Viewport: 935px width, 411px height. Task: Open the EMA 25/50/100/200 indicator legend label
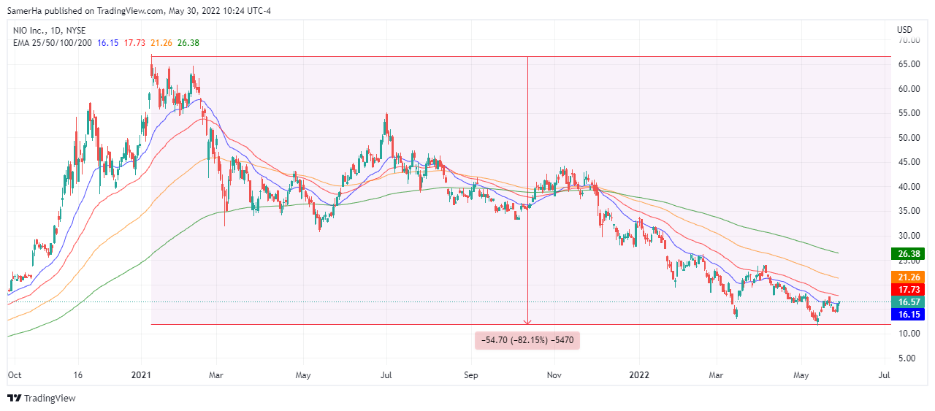click(50, 43)
